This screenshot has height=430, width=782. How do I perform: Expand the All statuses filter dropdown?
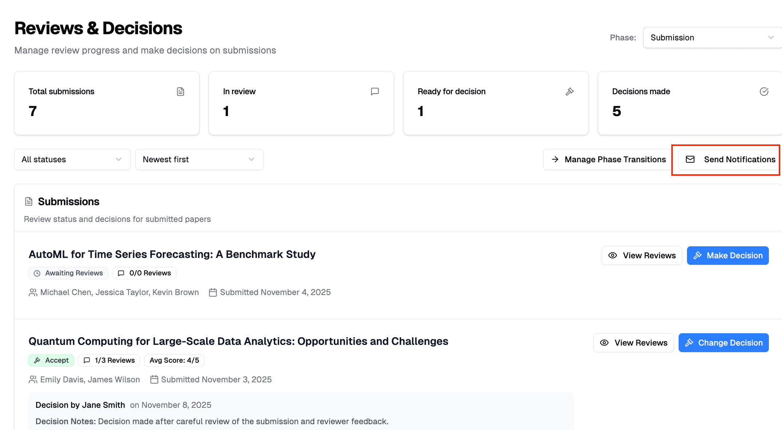pos(72,159)
